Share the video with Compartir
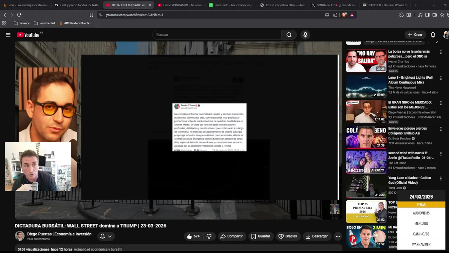 click(231, 236)
